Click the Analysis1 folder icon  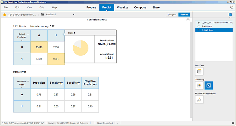point(42,14)
